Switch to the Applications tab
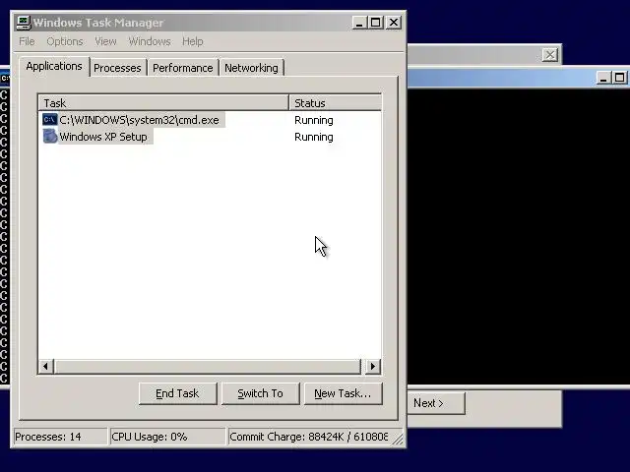Viewport: 630px width, 472px height. (x=54, y=66)
